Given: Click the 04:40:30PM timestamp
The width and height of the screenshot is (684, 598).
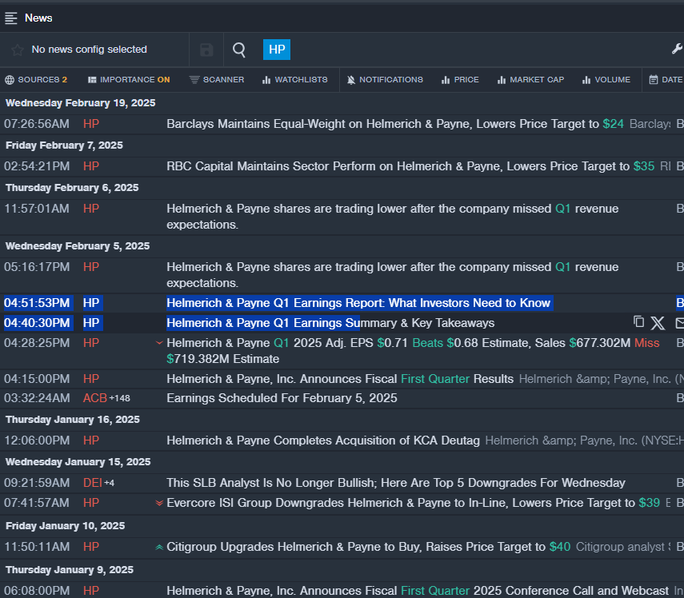Looking at the screenshot, I should pos(37,323).
